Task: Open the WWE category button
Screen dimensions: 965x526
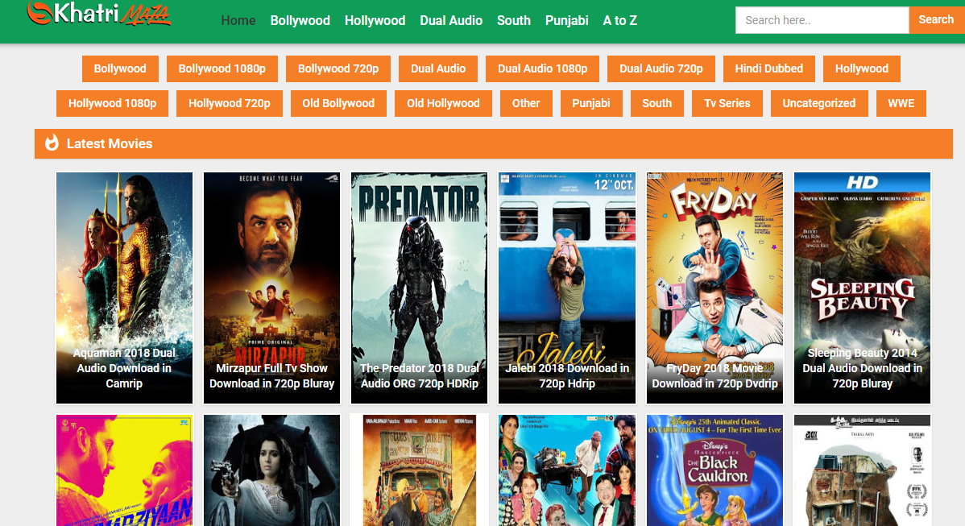Action: point(901,103)
